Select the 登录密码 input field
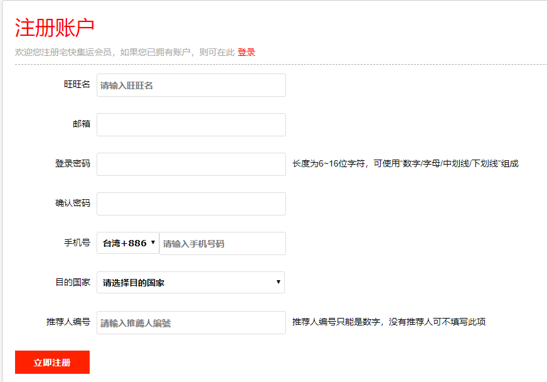 [191, 164]
